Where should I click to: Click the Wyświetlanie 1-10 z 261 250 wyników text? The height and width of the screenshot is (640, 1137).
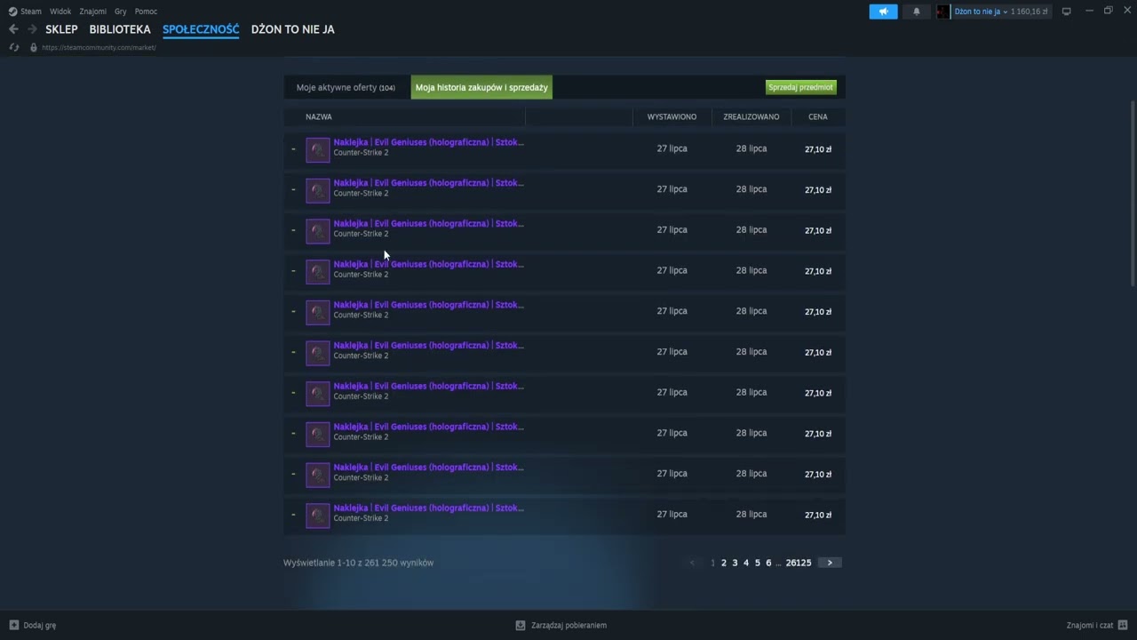(359, 563)
